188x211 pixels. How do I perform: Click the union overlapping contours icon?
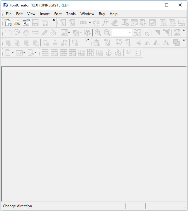coord(177,43)
